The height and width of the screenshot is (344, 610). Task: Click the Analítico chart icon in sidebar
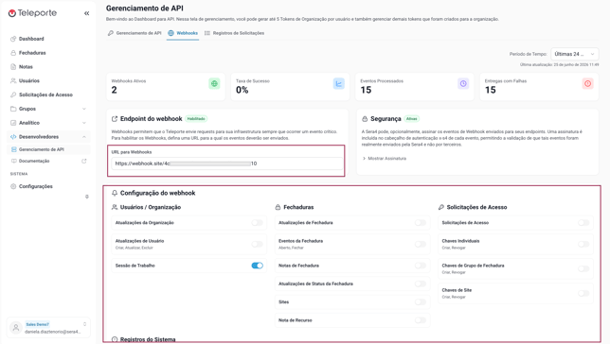click(x=13, y=123)
